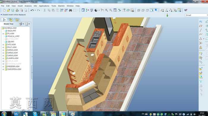Click the Redo arrow icon
The width and height of the screenshot is (208, 116).
38,10
